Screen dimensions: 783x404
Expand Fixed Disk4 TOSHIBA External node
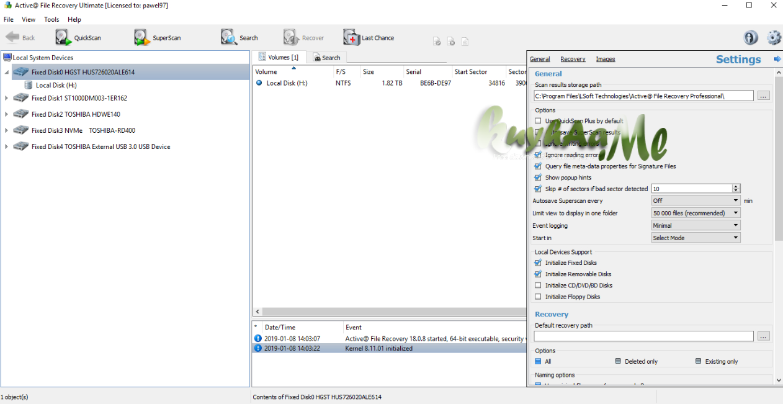click(x=6, y=146)
